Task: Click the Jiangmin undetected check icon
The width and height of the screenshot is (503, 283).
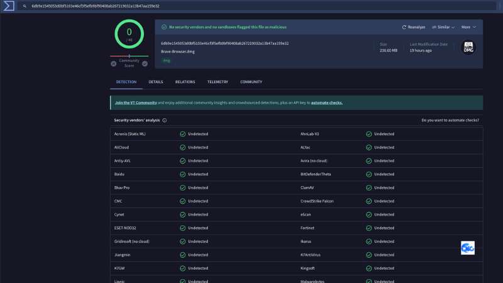Action: (182, 255)
